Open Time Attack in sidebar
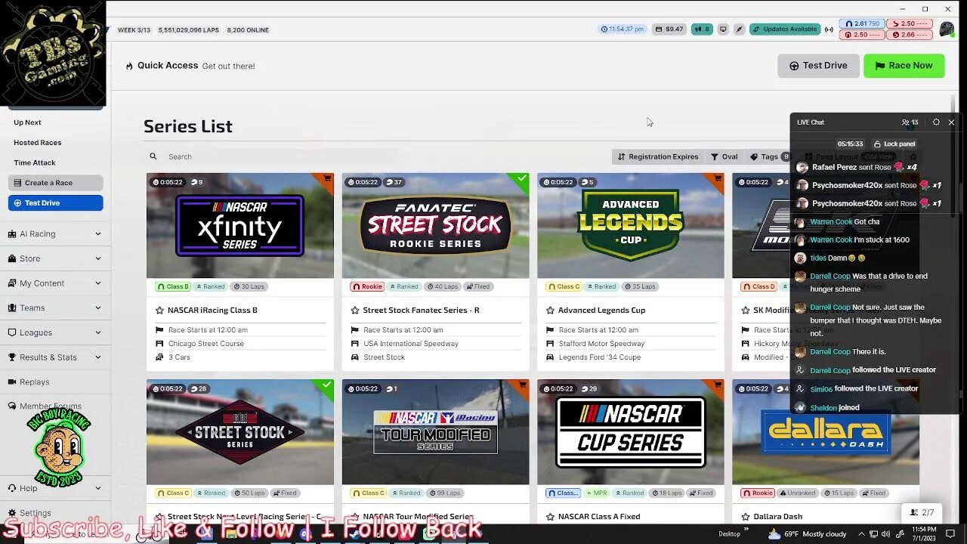 click(34, 162)
